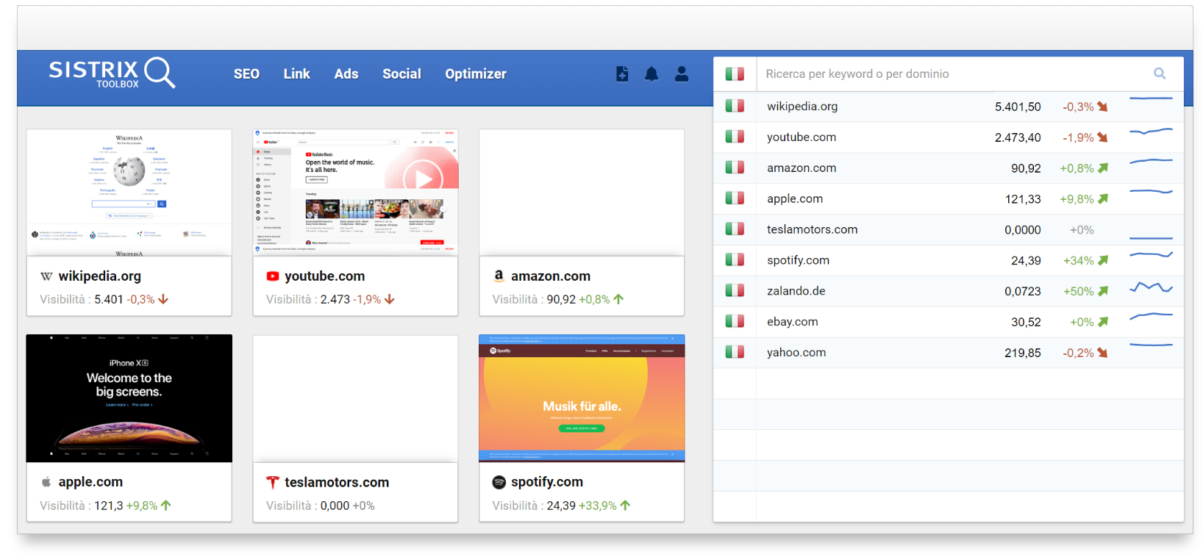
Task: Click apple.com in the domain list
Action: coord(795,199)
